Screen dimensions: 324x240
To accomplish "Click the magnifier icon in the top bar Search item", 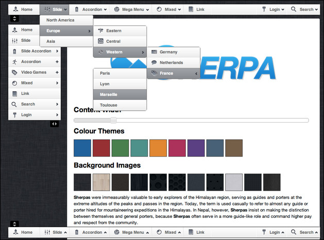I will pyautogui.click(x=294, y=9).
